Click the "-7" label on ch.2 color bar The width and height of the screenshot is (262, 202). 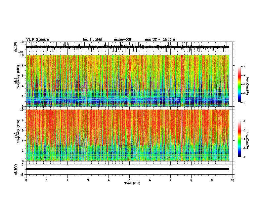[244, 157]
